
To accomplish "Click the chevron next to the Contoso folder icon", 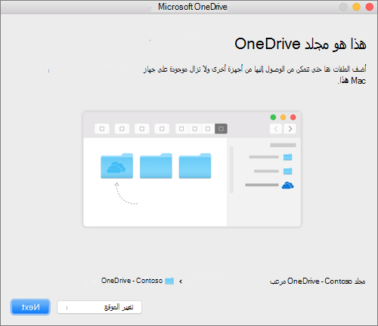I will point(181,281).
